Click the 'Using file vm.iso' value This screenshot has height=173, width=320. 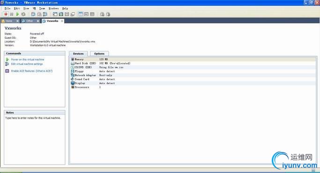[111, 67]
